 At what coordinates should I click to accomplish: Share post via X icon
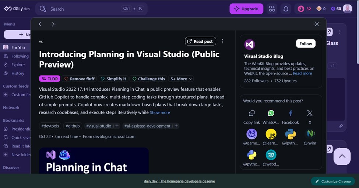pos(310,113)
